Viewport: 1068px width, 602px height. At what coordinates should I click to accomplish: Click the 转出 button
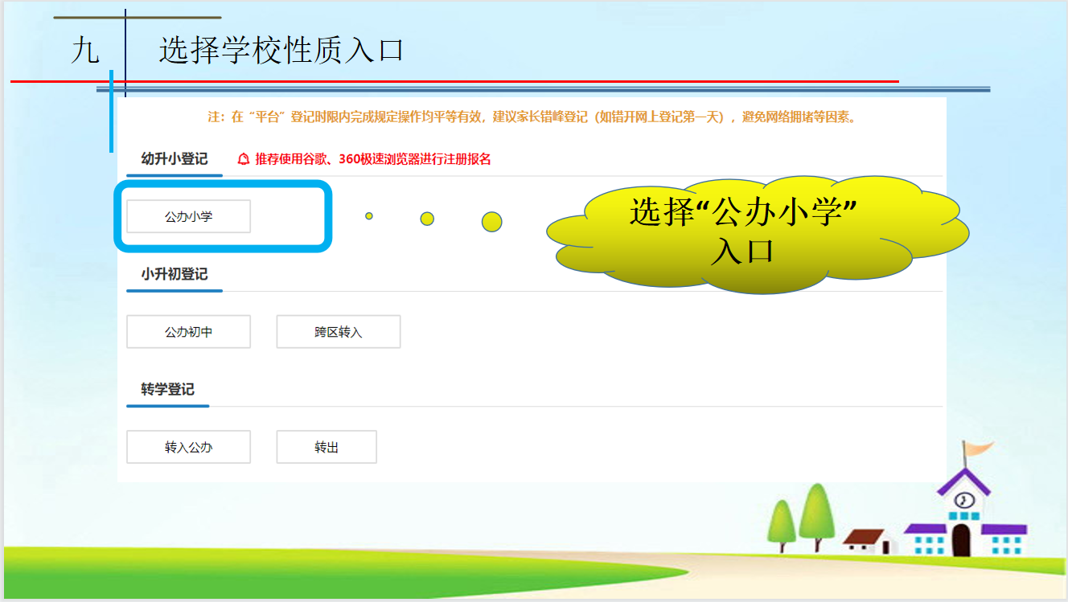(326, 448)
